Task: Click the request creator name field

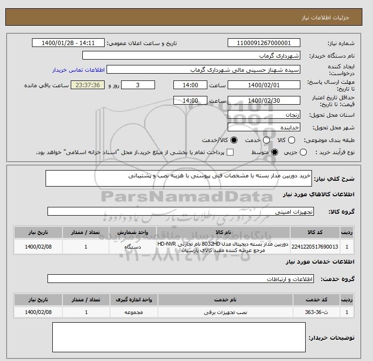Action: pyautogui.click(x=203, y=69)
